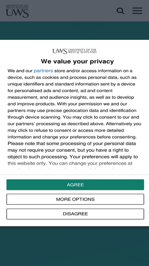The height and width of the screenshot is (266, 149).
Task: Click the UWS logo in the header
Action: (17, 11)
